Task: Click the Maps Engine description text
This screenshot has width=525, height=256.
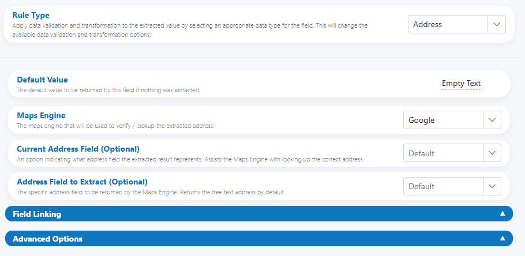Action: pyautogui.click(x=115, y=126)
